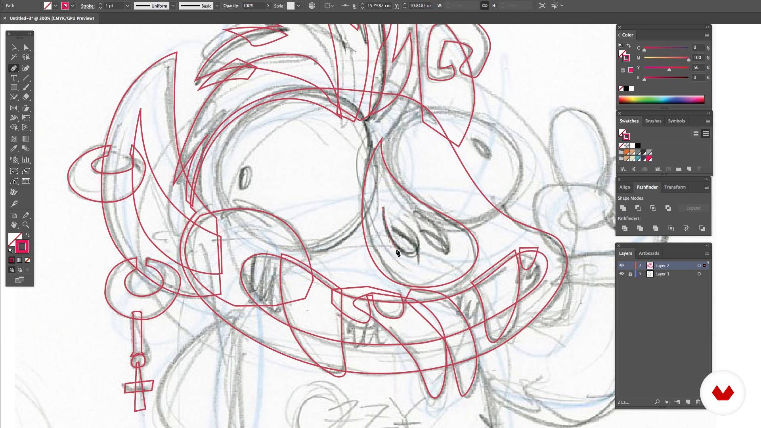Switch swatches to thumbnail grid view
The height and width of the screenshot is (428, 761).
click(706, 134)
